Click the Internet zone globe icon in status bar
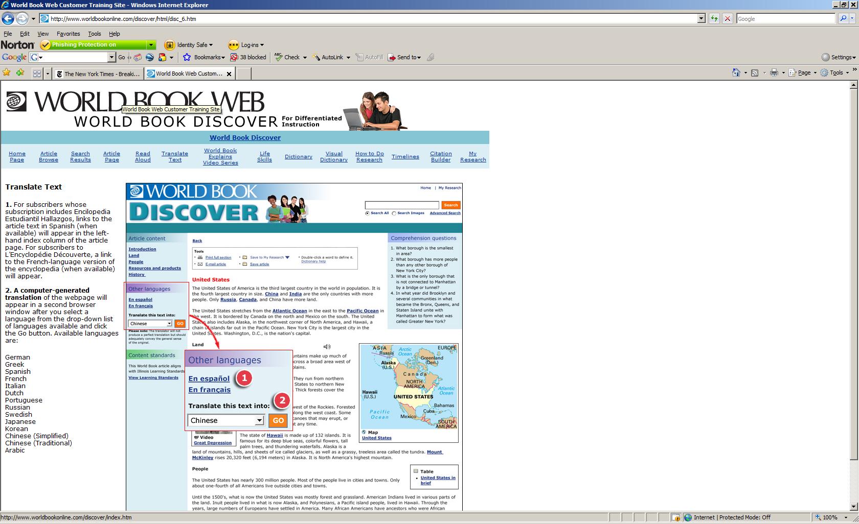This screenshot has height=524, width=859. (x=688, y=517)
